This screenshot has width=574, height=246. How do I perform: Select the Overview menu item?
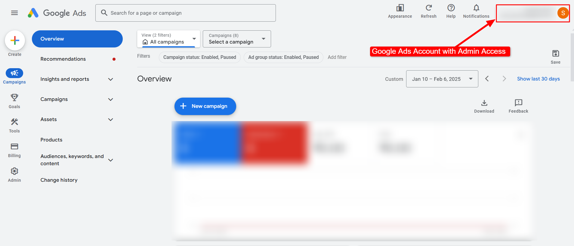tap(77, 39)
